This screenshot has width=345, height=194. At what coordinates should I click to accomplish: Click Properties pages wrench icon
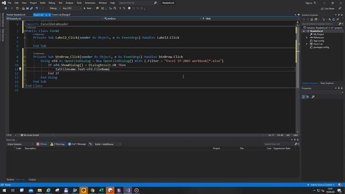coord(313,97)
